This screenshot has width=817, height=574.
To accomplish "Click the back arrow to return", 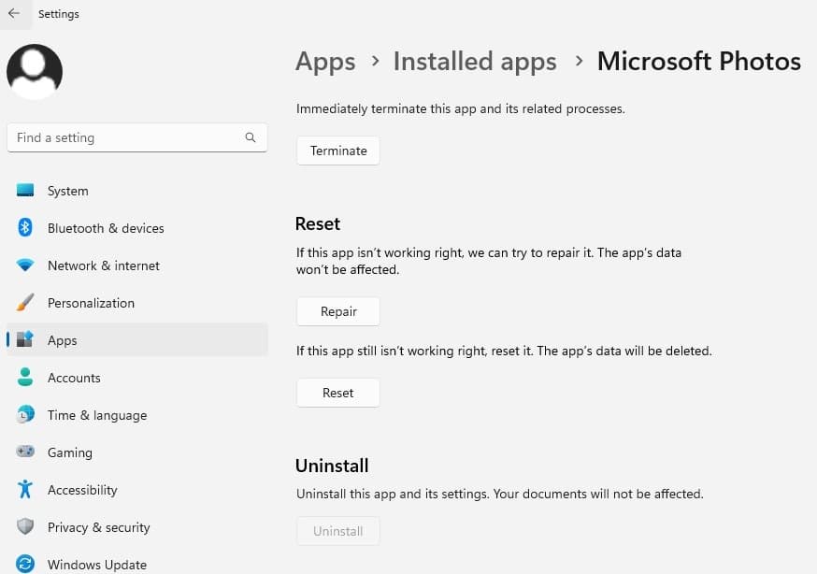I will coord(14,13).
